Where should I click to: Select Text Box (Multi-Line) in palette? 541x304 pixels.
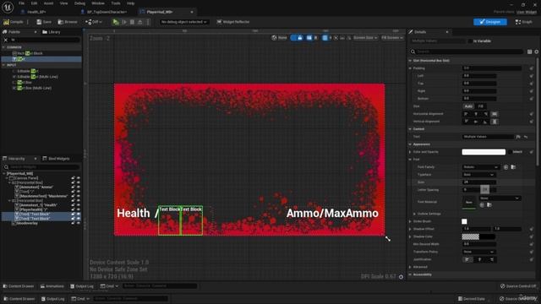click(x=32, y=88)
